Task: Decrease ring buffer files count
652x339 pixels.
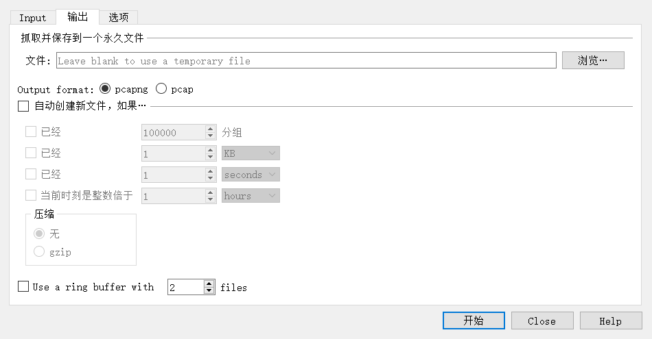Action: 209,291
